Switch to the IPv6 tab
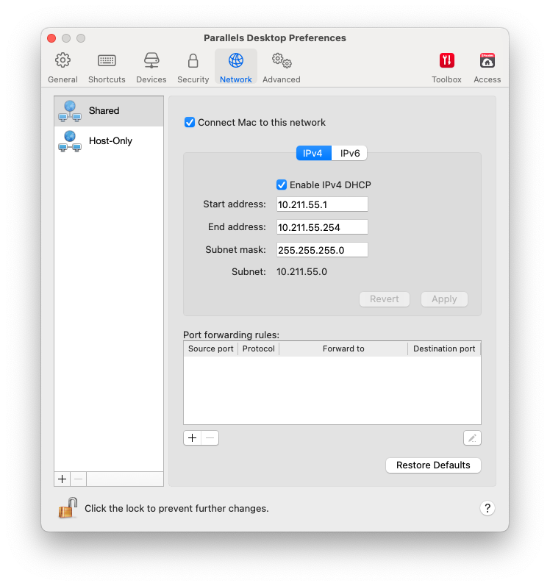550x586 pixels. click(349, 153)
